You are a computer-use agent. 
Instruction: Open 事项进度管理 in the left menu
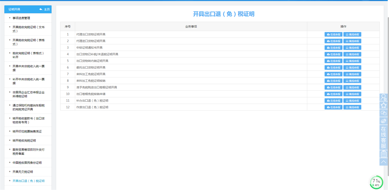point(21,18)
